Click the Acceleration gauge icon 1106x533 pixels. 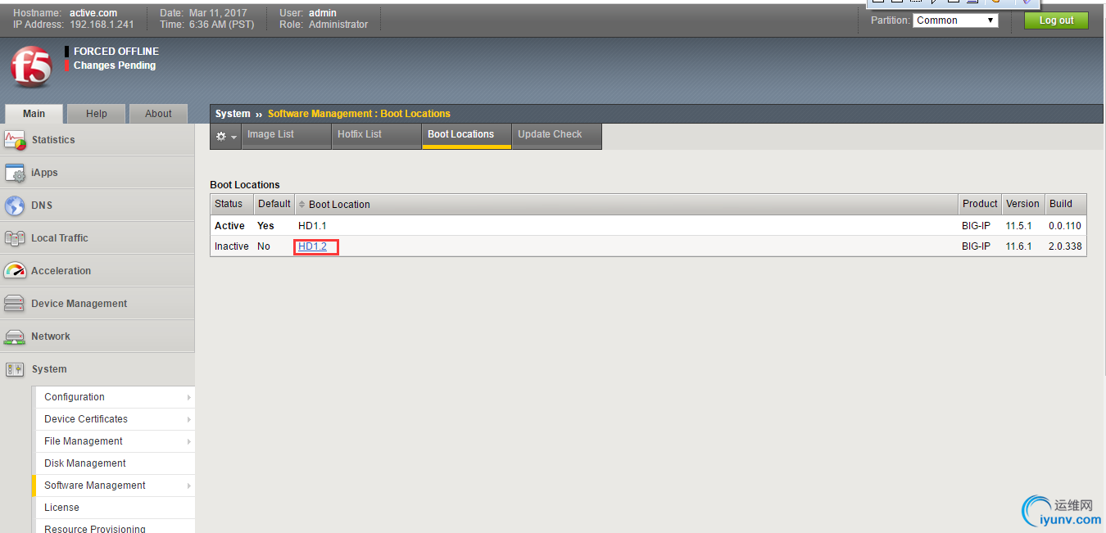(x=16, y=271)
